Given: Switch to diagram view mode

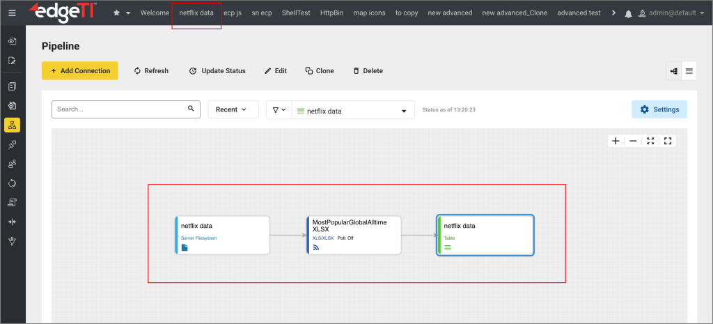Looking at the screenshot, I should pyautogui.click(x=673, y=71).
